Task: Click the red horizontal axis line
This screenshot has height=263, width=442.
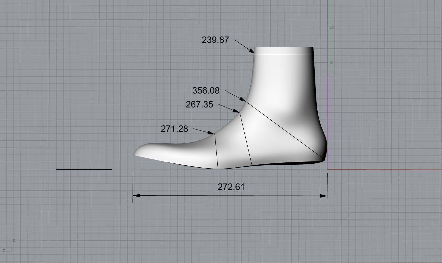Action: (385, 170)
